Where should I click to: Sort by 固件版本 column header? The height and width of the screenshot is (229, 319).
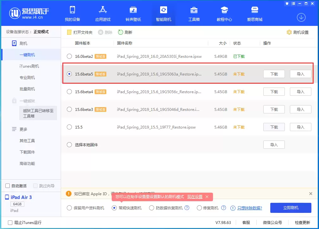[x=82, y=43]
